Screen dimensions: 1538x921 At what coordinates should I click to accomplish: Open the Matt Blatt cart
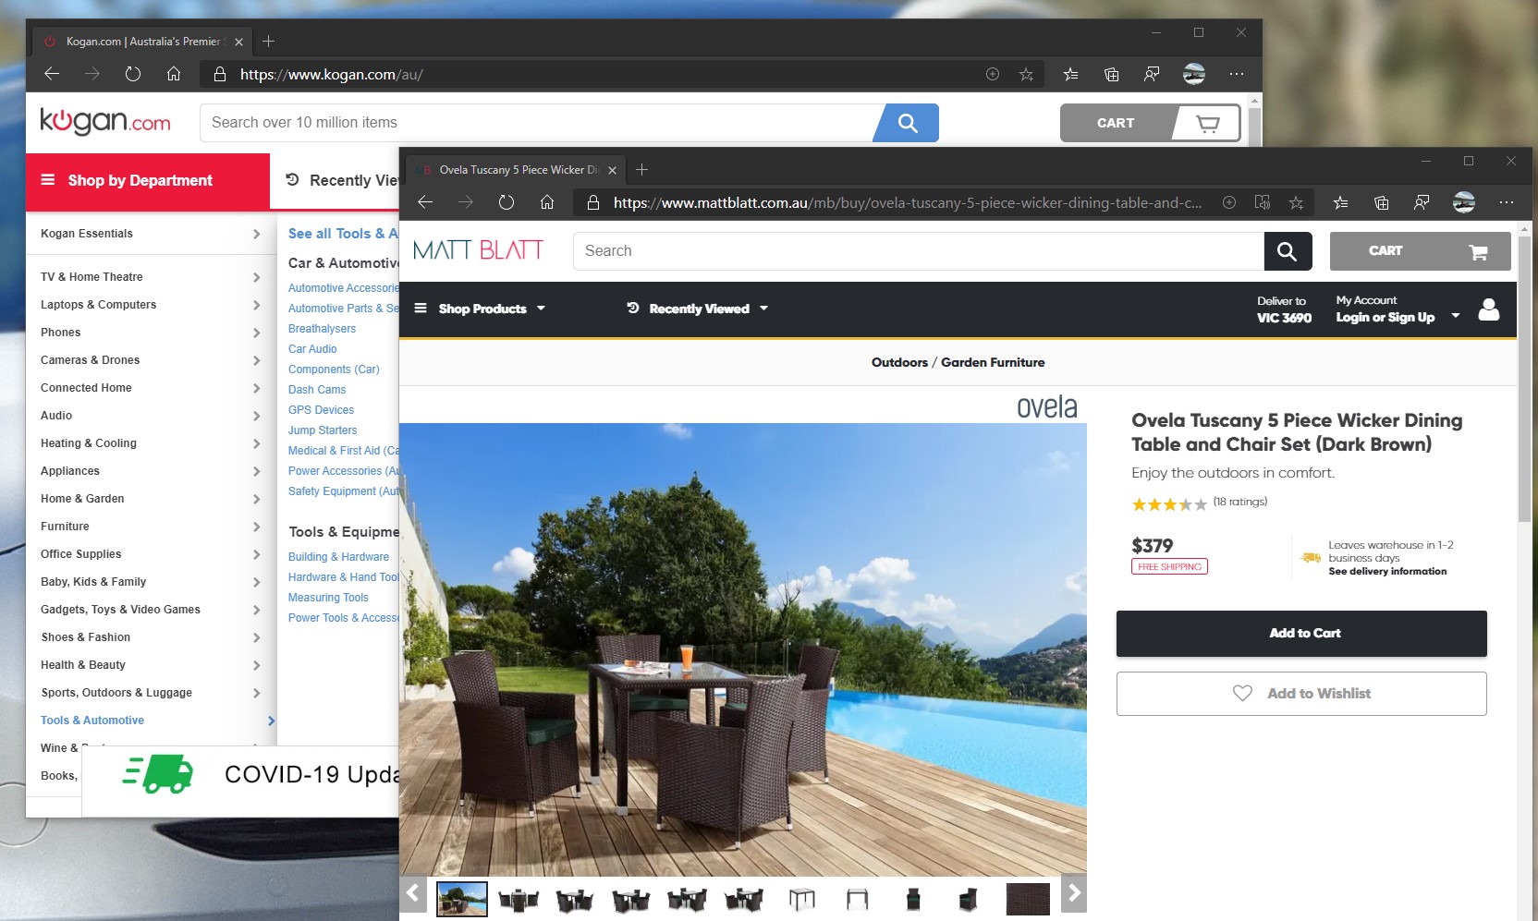pyautogui.click(x=1420, y=251)
